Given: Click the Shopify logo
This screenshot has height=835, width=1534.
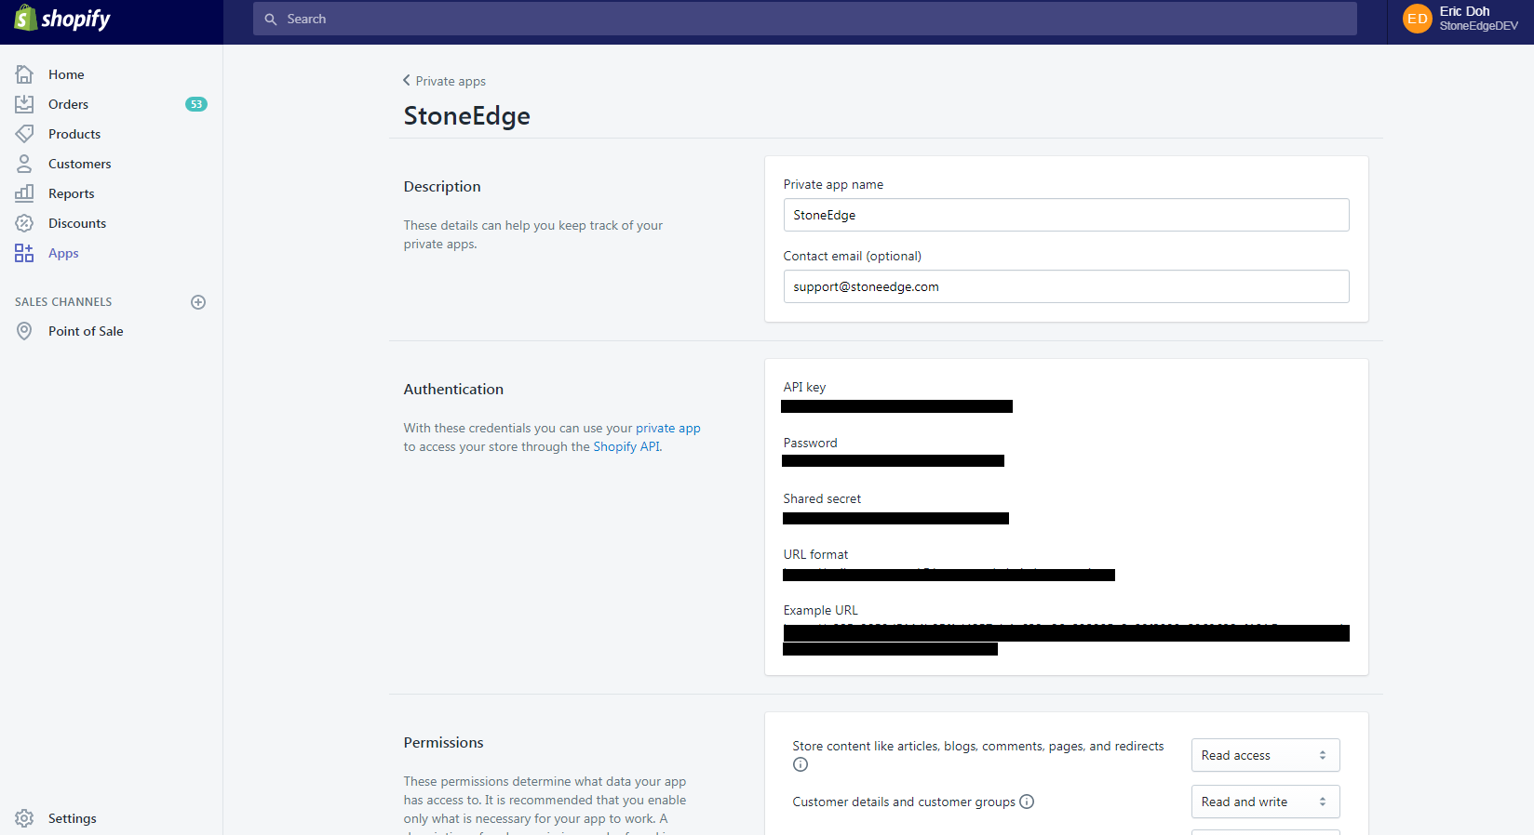Looking at the screenshot, I should 62,18.
